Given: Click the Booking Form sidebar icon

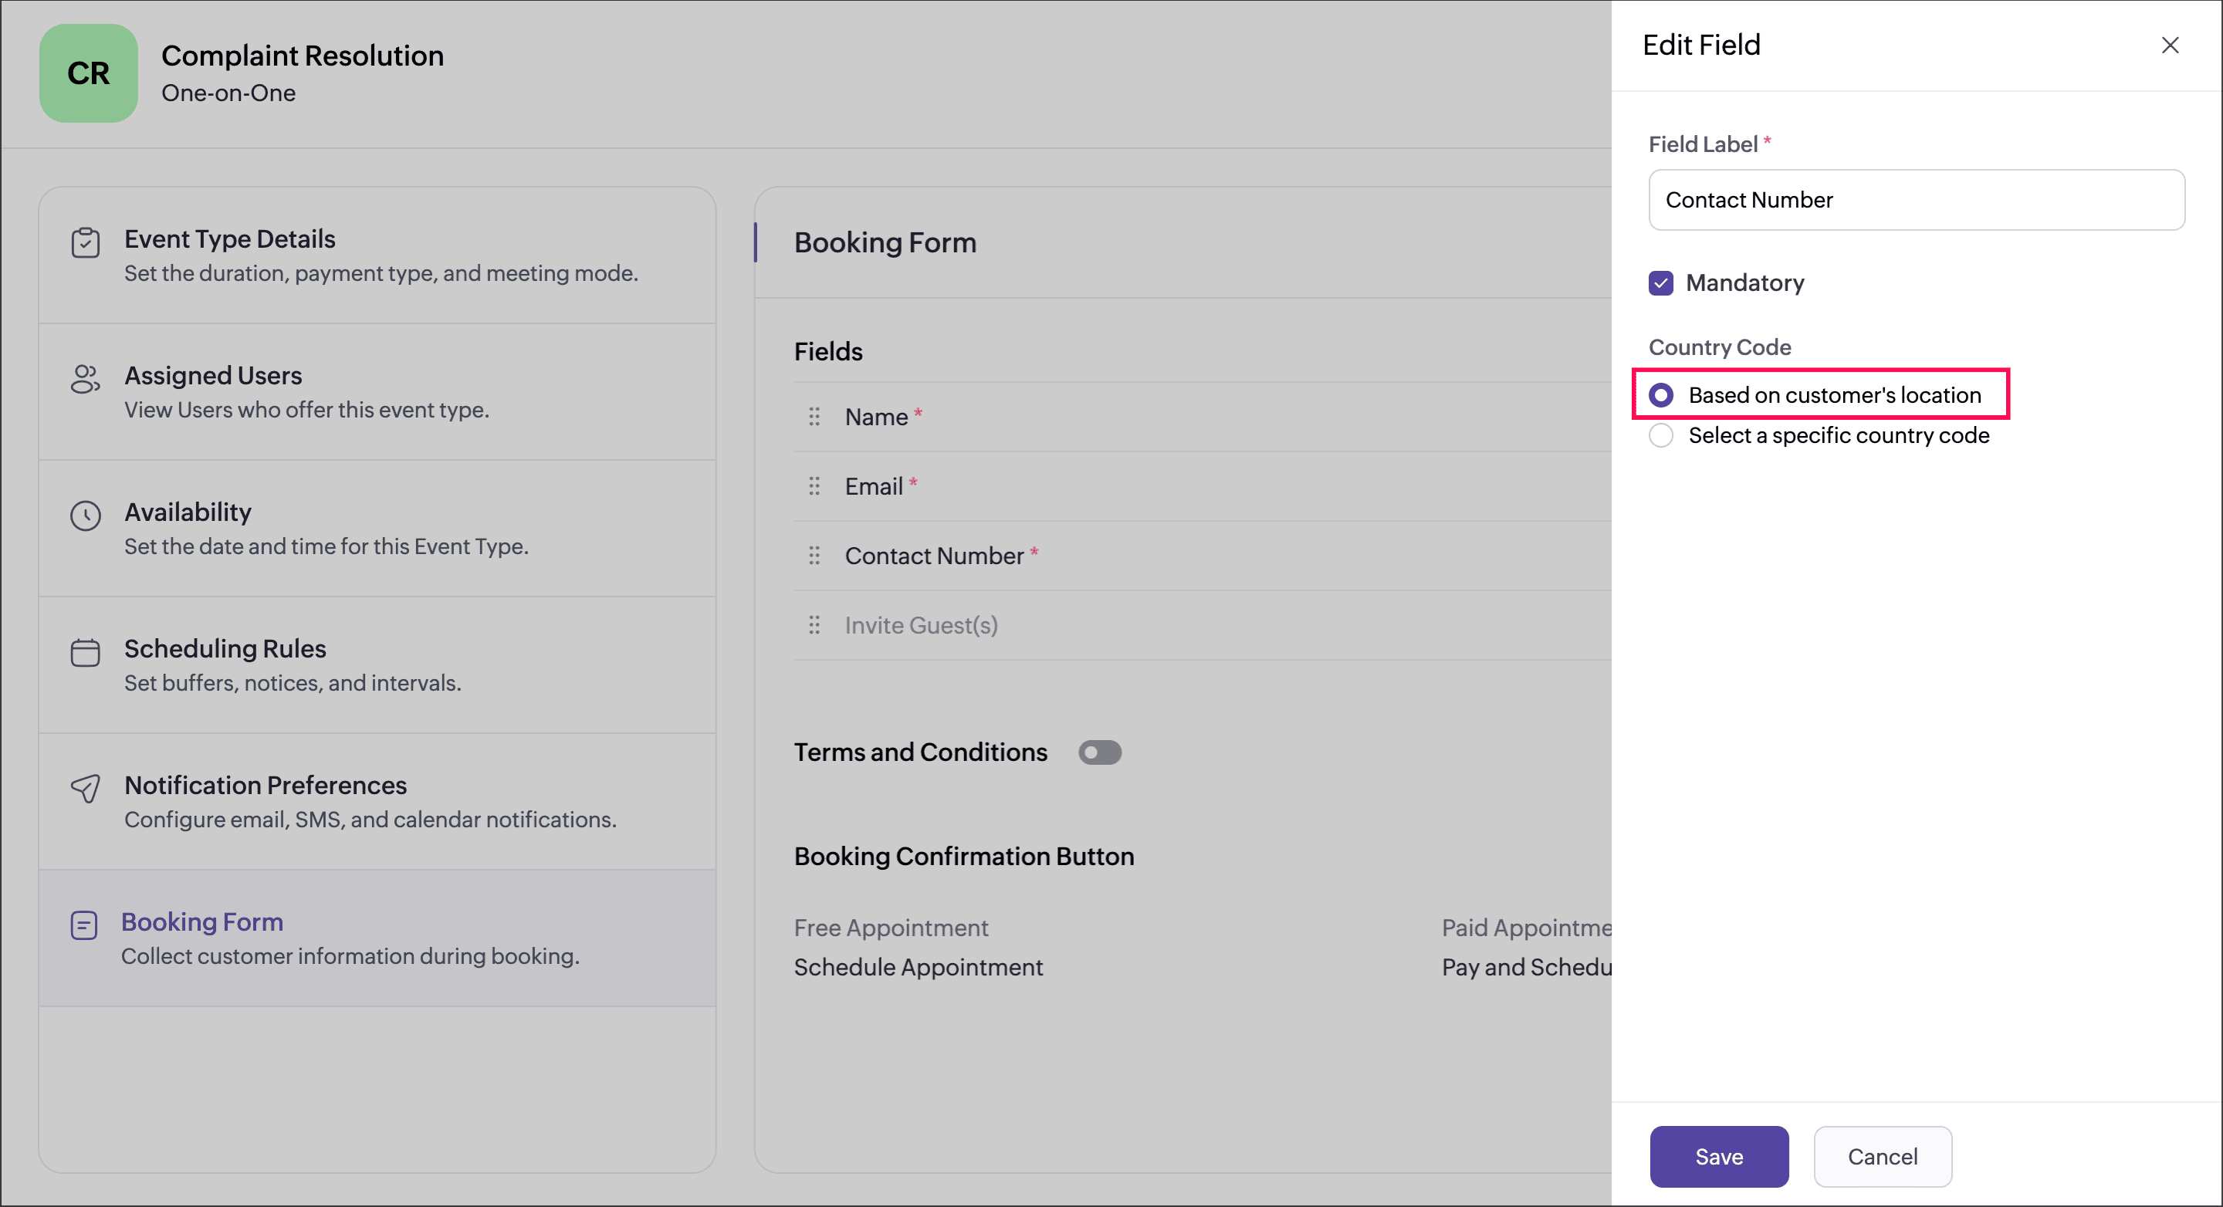Looking at the screenshot, I should 83,926.
